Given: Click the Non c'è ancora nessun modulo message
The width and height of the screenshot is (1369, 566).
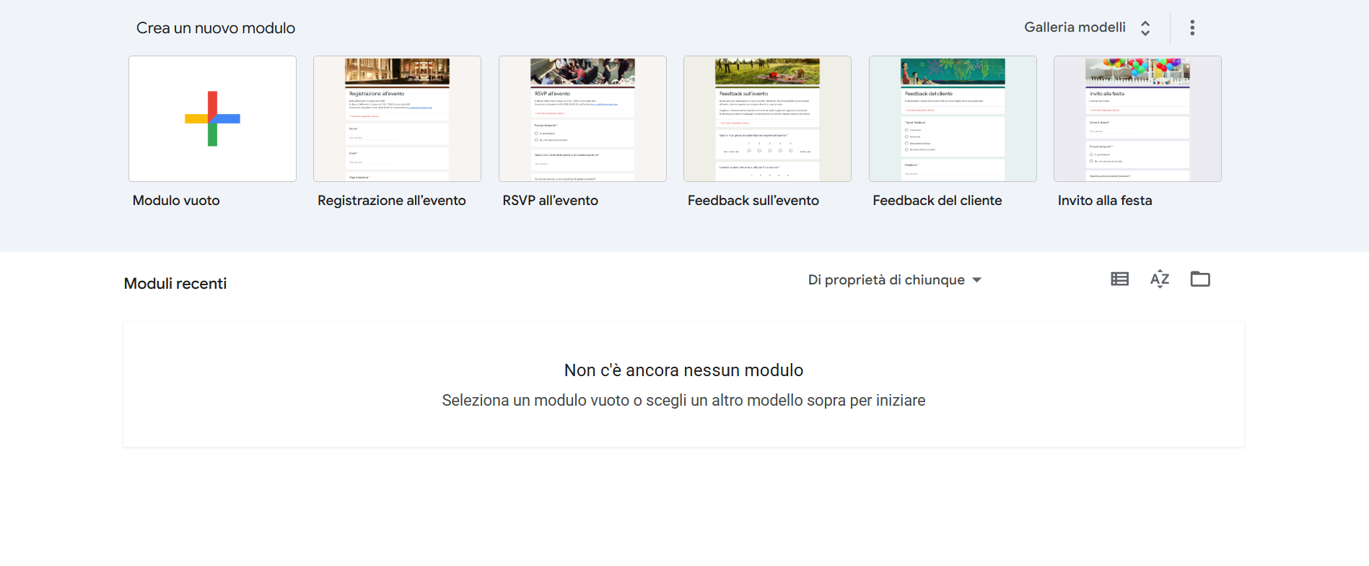Looking at the screenshot, I should (683, 370).
